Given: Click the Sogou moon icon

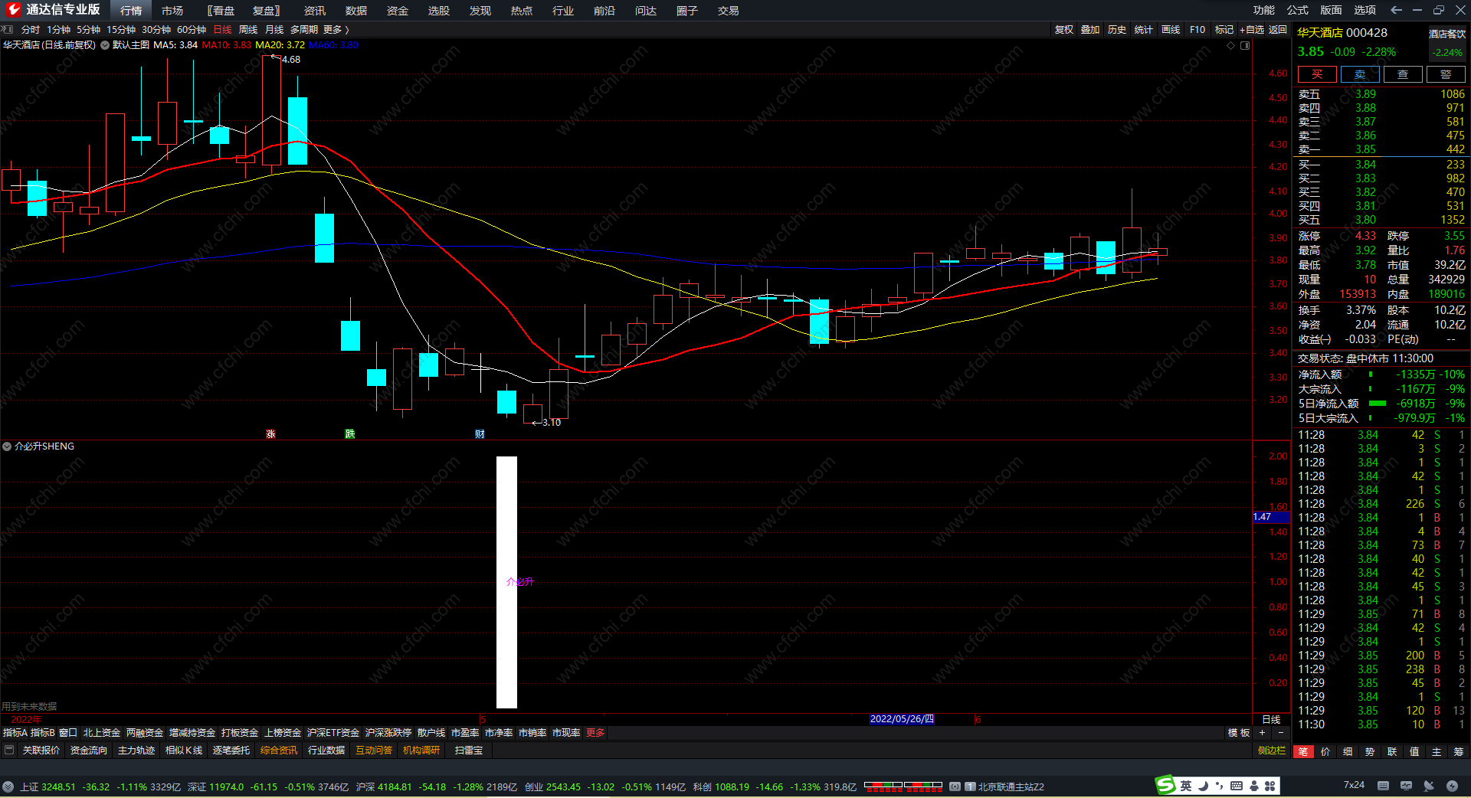Looking at the screenshot, I should click(x=1203, y=786).
